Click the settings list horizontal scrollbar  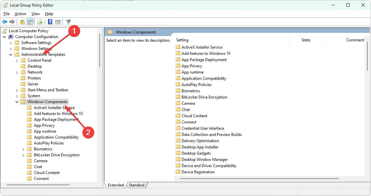pyautogui.click(x=259, y=179)
